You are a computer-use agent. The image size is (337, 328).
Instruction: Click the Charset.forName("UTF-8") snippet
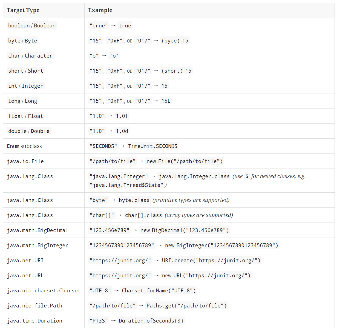click(159, 290)
